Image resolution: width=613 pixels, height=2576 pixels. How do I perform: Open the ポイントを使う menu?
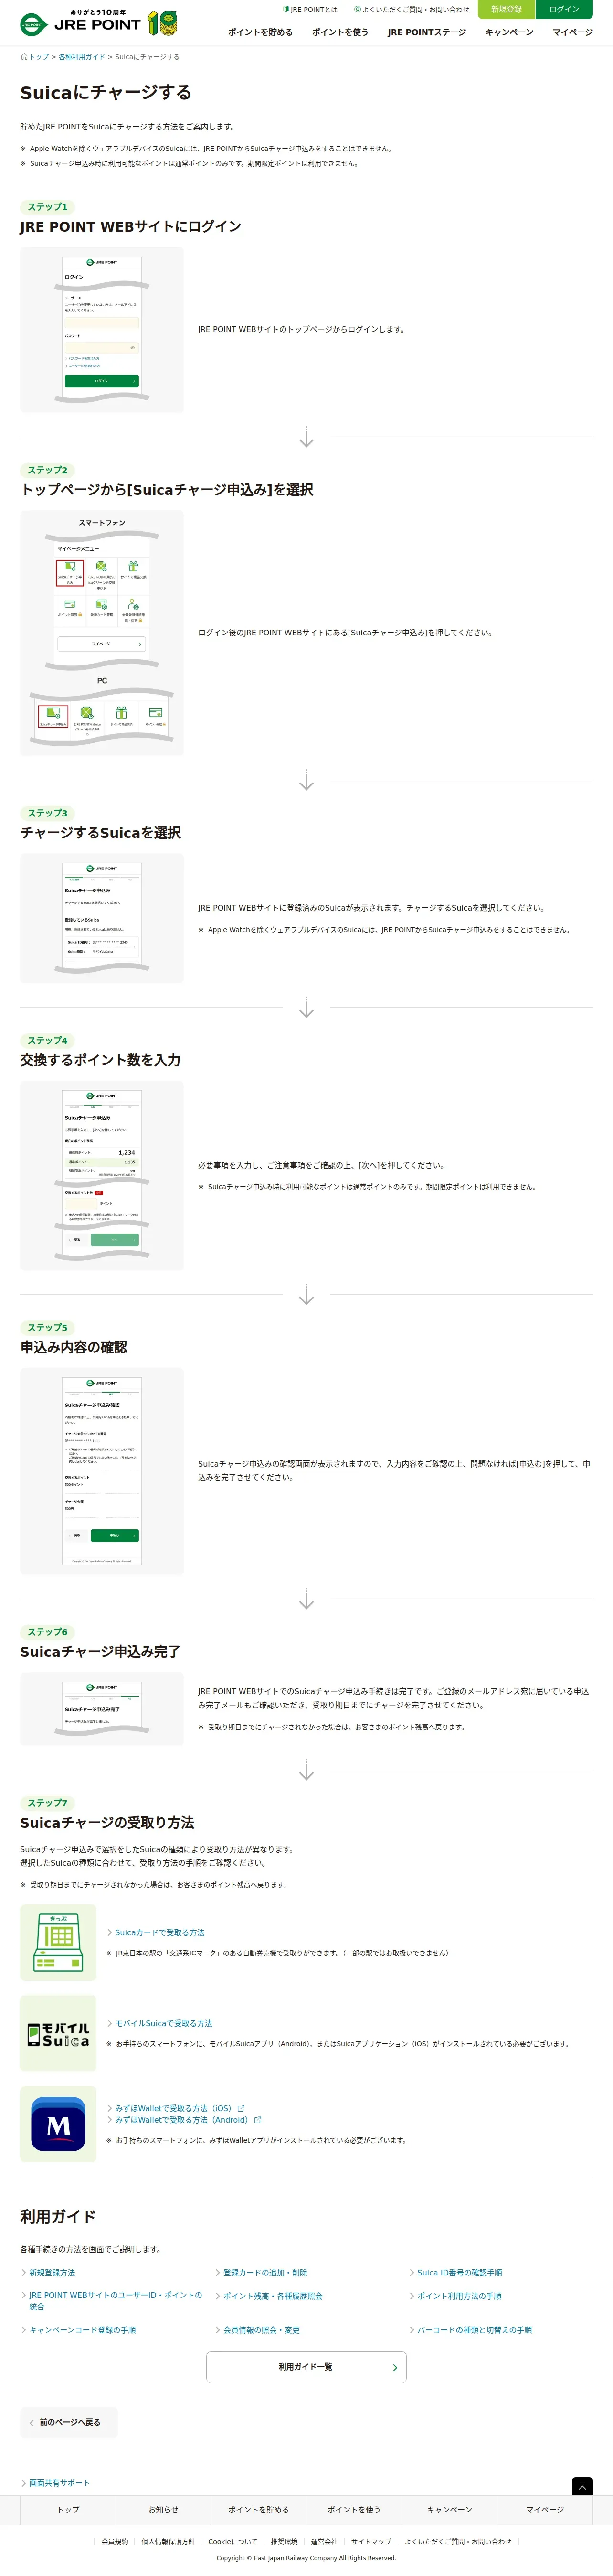(340, 32)
